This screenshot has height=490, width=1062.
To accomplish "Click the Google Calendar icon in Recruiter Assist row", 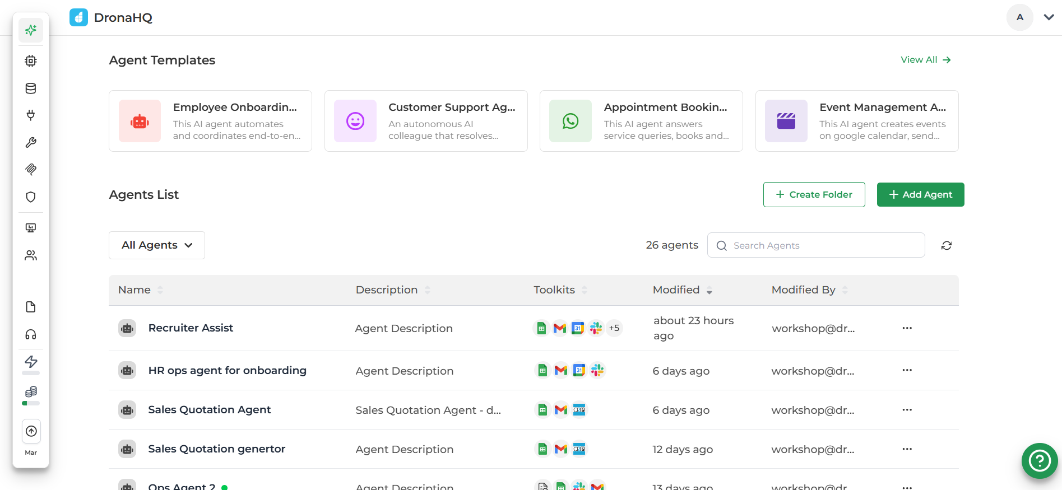I will click(x=578, y=328).
